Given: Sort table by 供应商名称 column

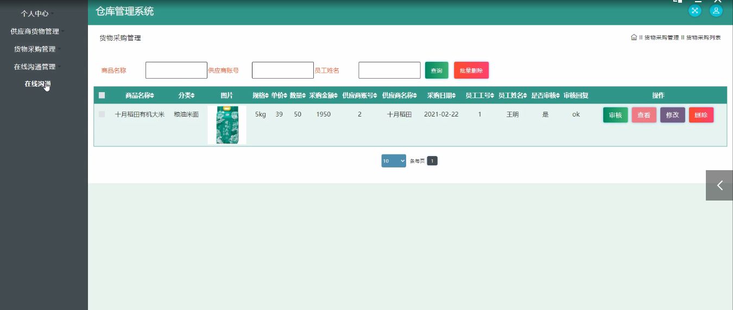Looking at the screenshot, I should pos(399,95).
